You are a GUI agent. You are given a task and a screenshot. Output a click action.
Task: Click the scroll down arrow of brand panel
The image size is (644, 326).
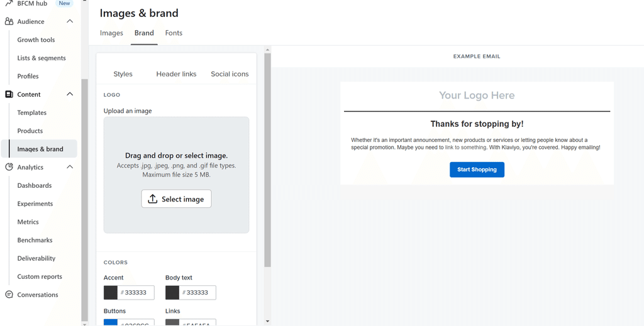[267, 321]
